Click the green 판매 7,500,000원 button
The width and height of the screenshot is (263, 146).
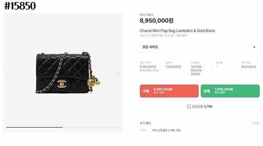tap(230, 91)
